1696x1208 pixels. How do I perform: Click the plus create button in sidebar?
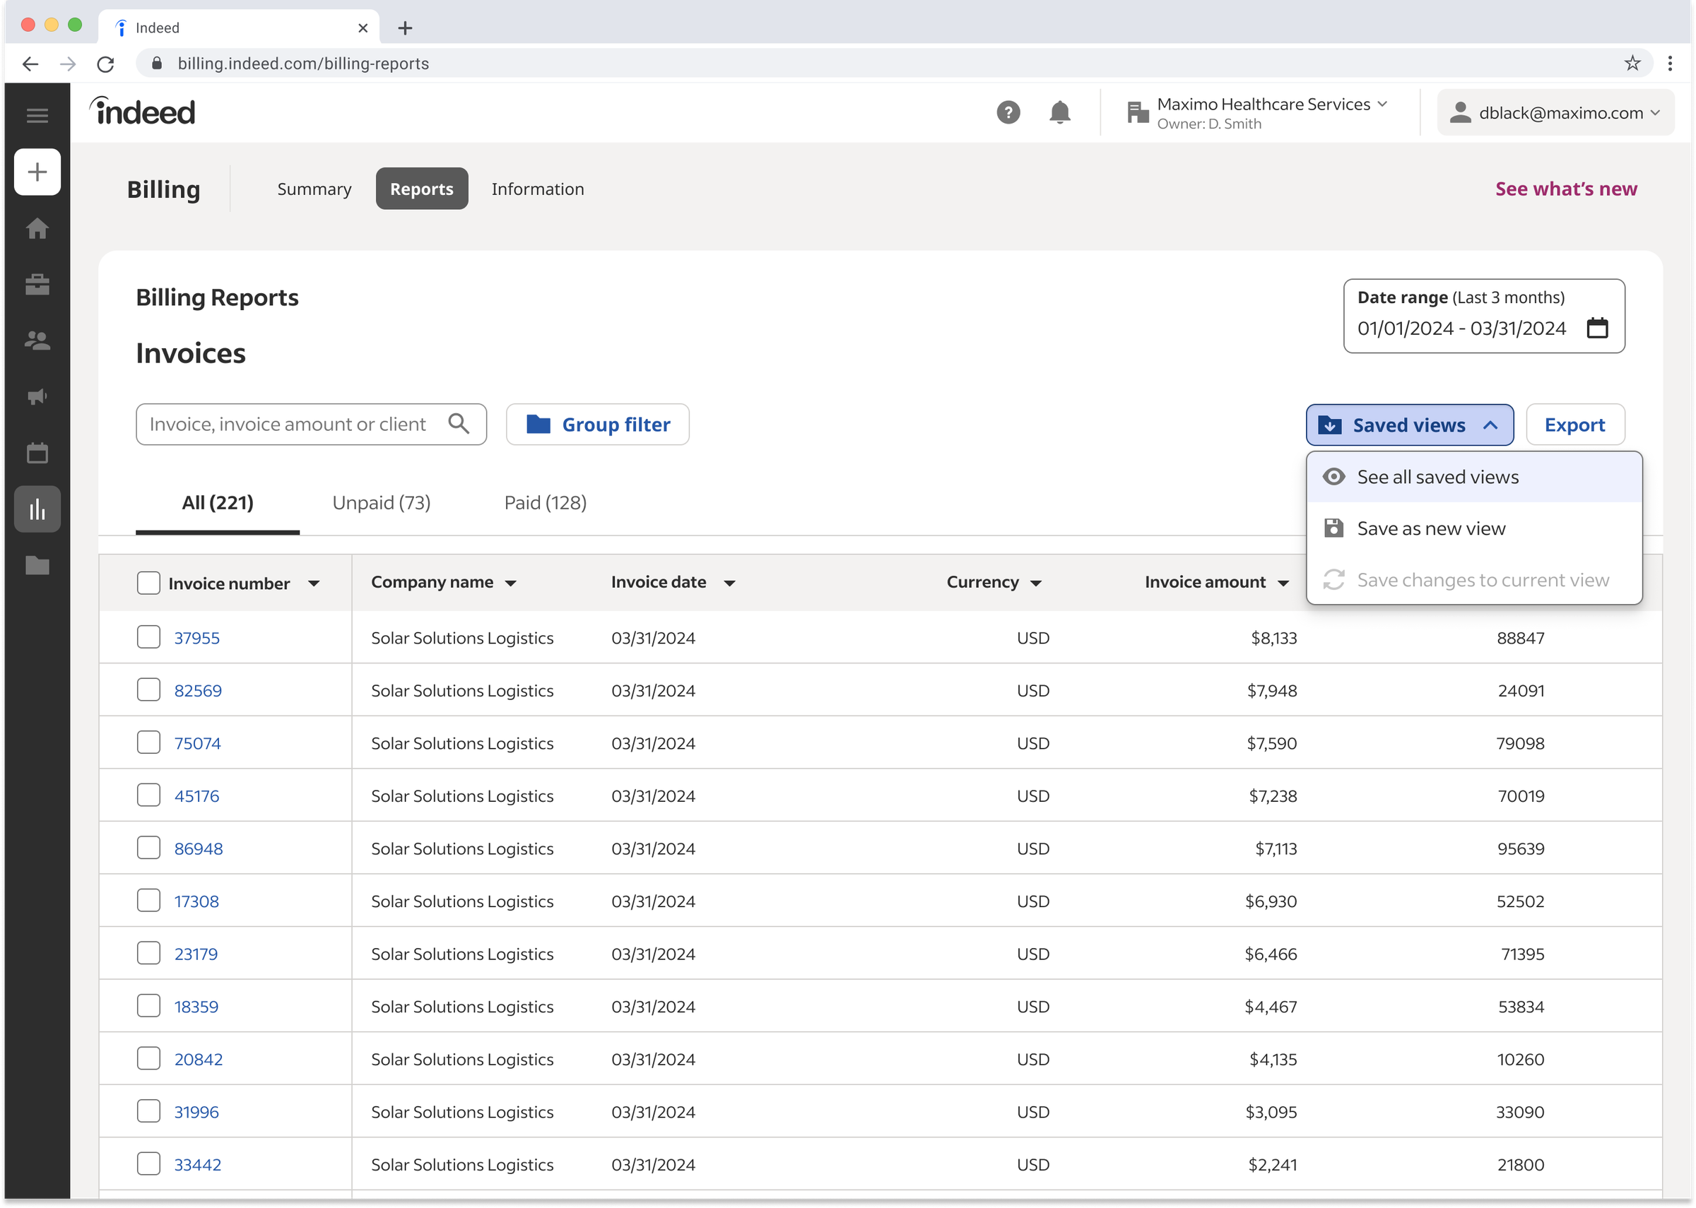pyautogui.click(x=37, y=172)
